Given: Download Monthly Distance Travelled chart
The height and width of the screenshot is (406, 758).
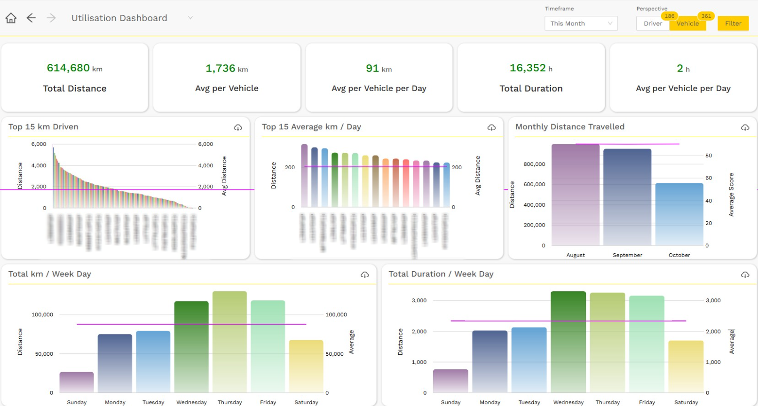Looking at the screenshot, I should pos(745,127).
